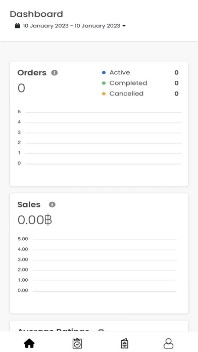Open the Home tab in bottom navigation

coord(29,343)
